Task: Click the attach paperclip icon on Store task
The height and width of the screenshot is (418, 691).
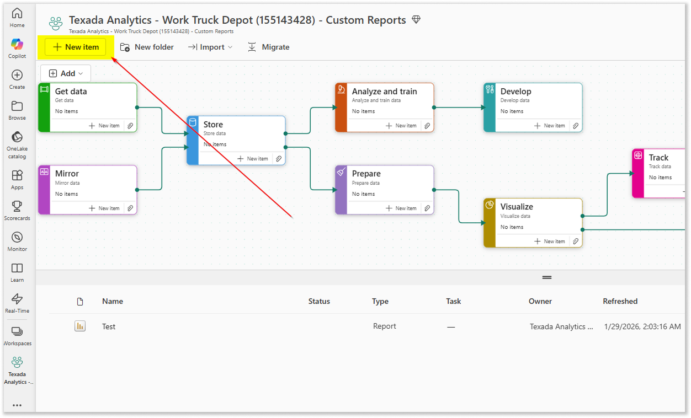Action: (279, 159)
